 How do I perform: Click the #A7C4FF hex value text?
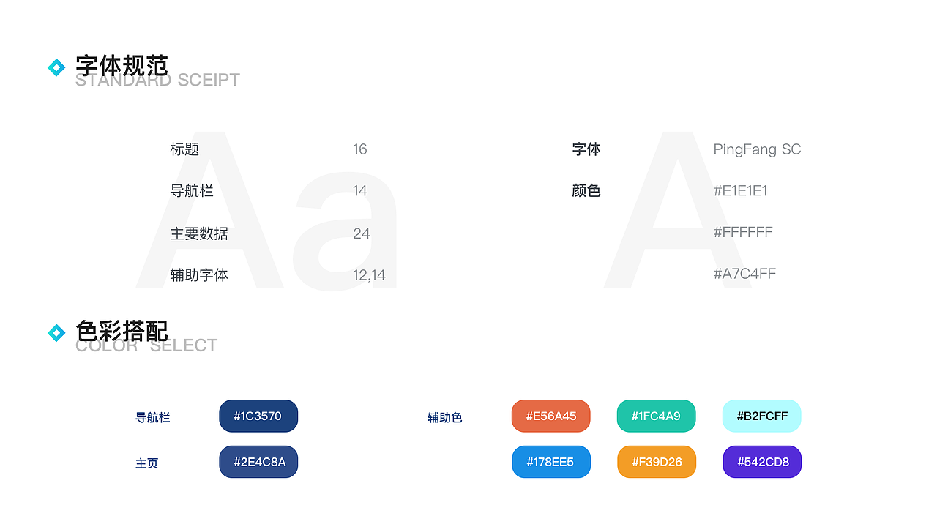click(744, 273)
